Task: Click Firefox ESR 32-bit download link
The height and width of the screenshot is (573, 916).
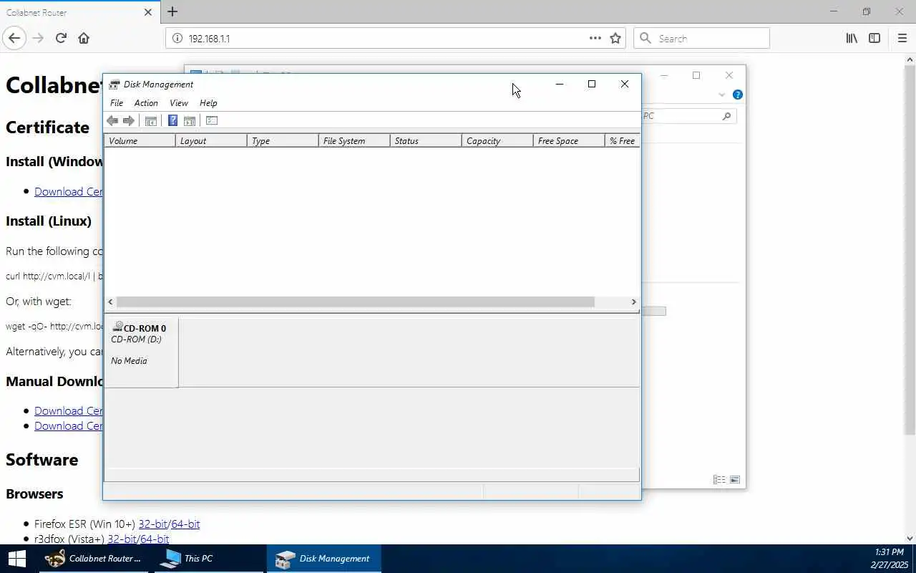Action: point(152,524)
